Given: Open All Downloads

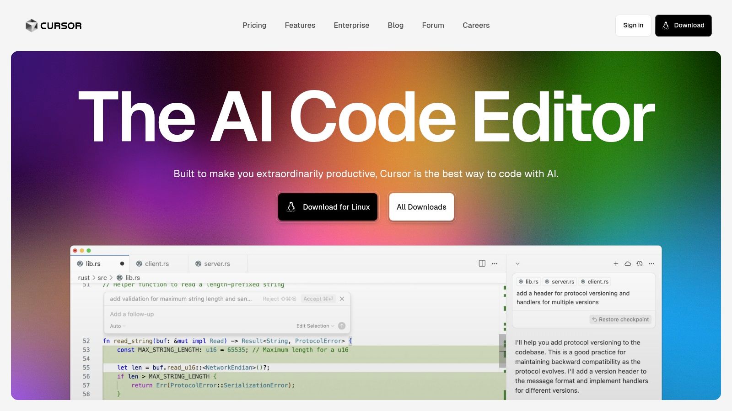Looking at the screenshot, I should click(x=421, y=207).
